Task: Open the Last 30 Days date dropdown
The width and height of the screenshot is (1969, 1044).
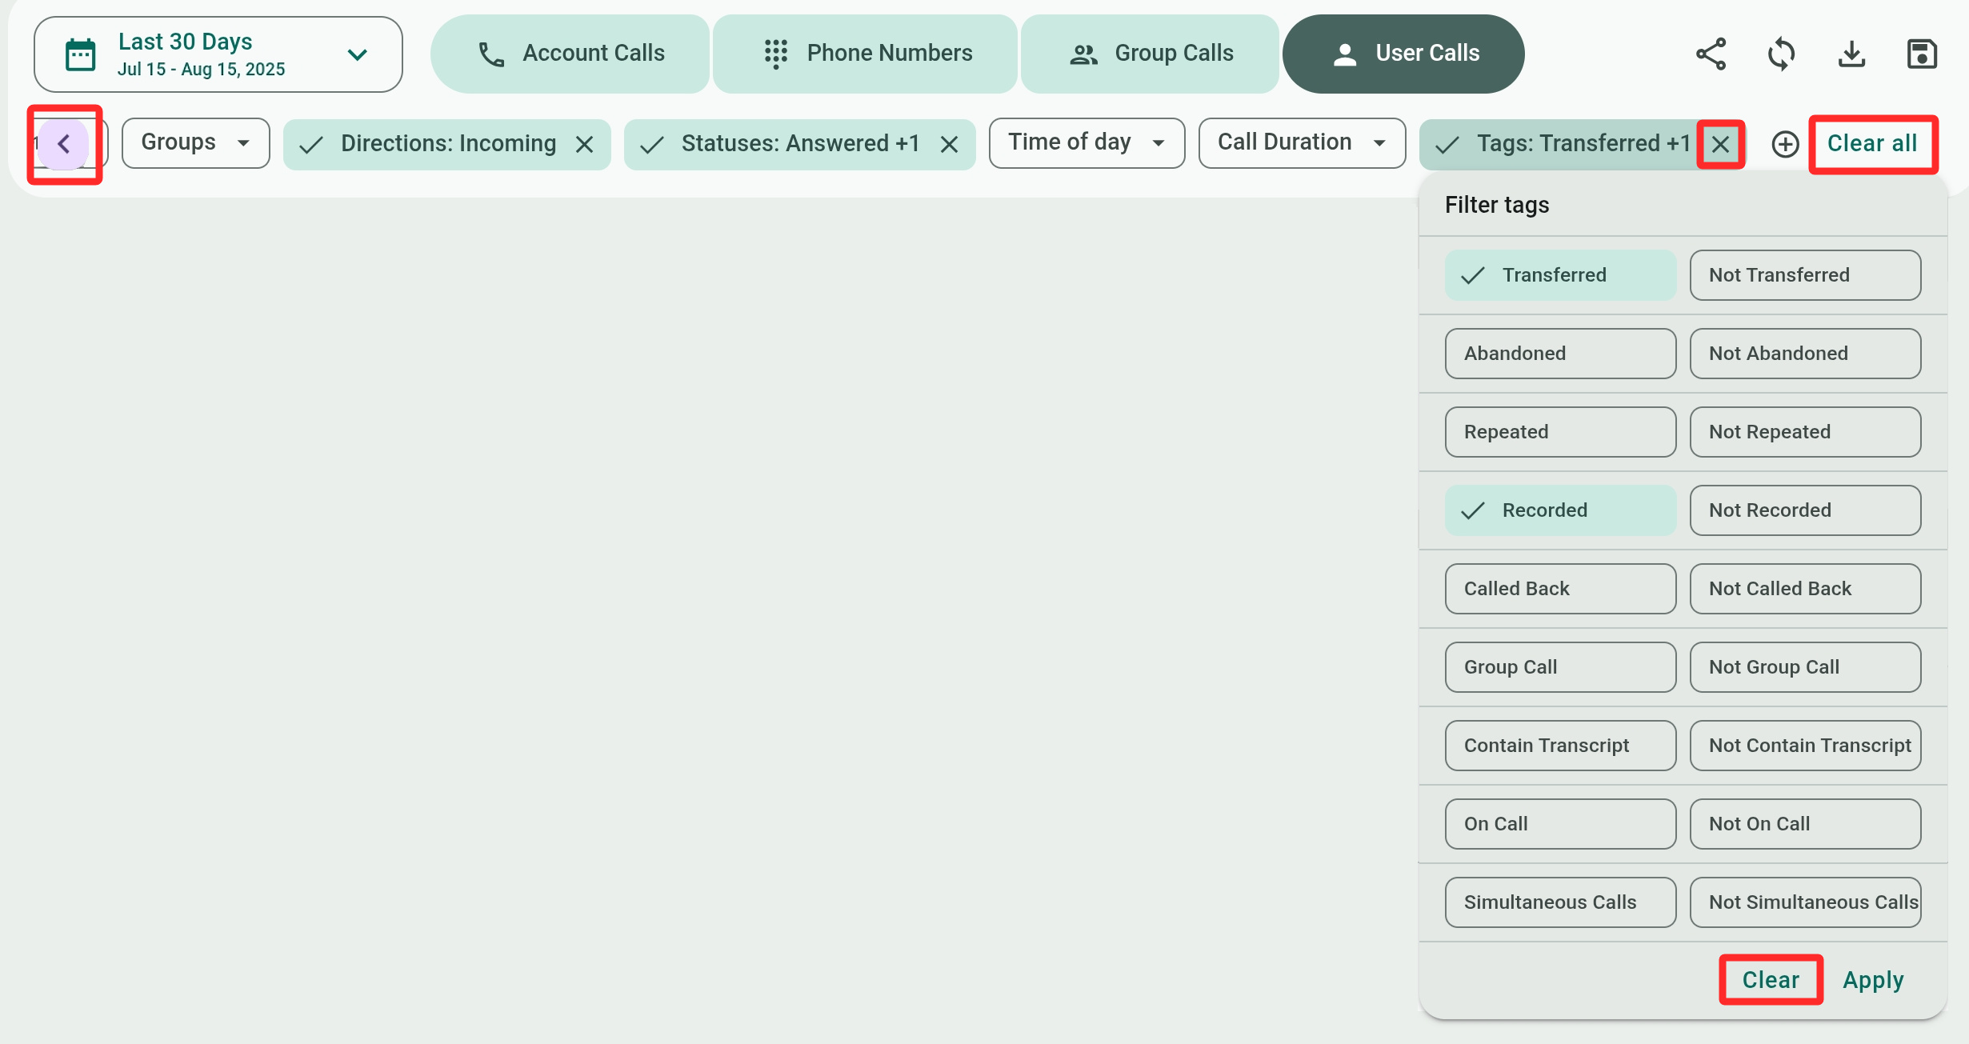Action: 218,54
